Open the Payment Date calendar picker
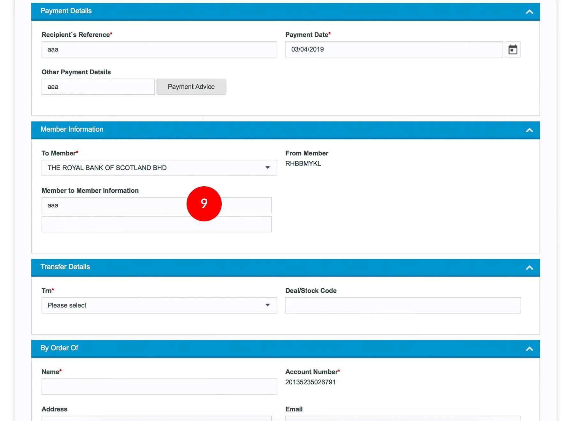The height and width of the screenshot is (421, 575). [513, 49]
